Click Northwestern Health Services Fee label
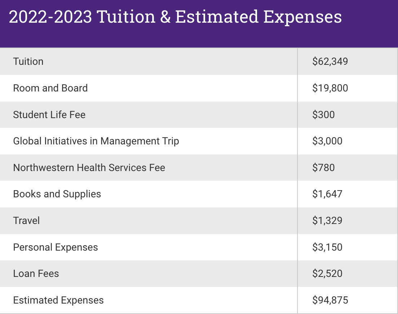The width and height of the screenshot is (398, 314). 89,168
